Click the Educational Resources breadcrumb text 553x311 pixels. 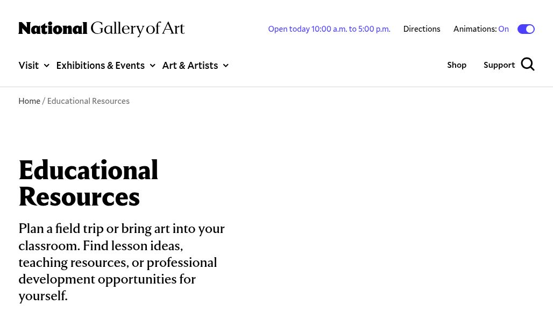point(88,101)
